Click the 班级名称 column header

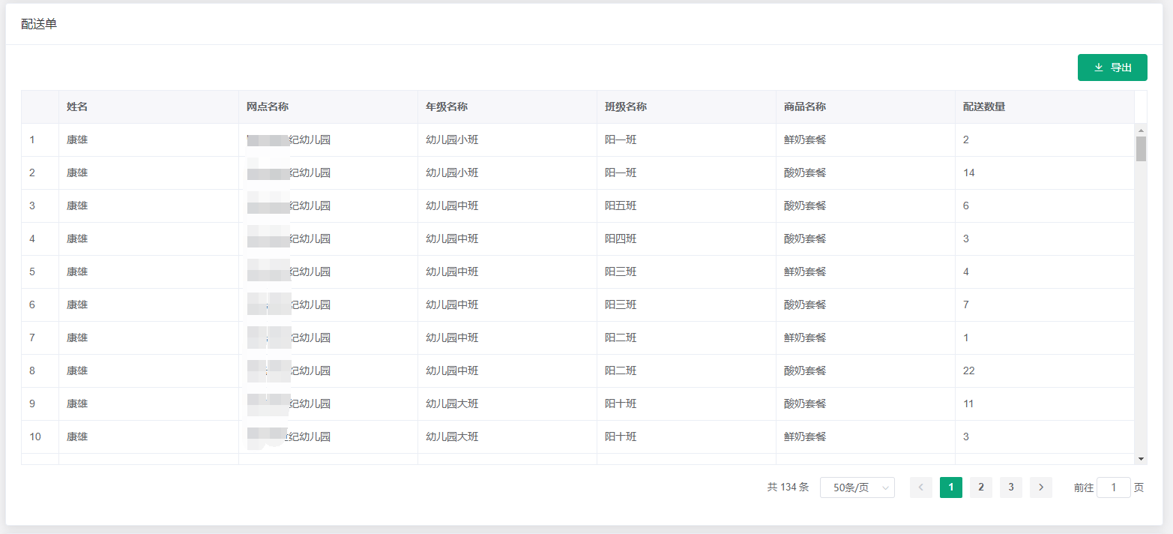(x=626, y=106)
